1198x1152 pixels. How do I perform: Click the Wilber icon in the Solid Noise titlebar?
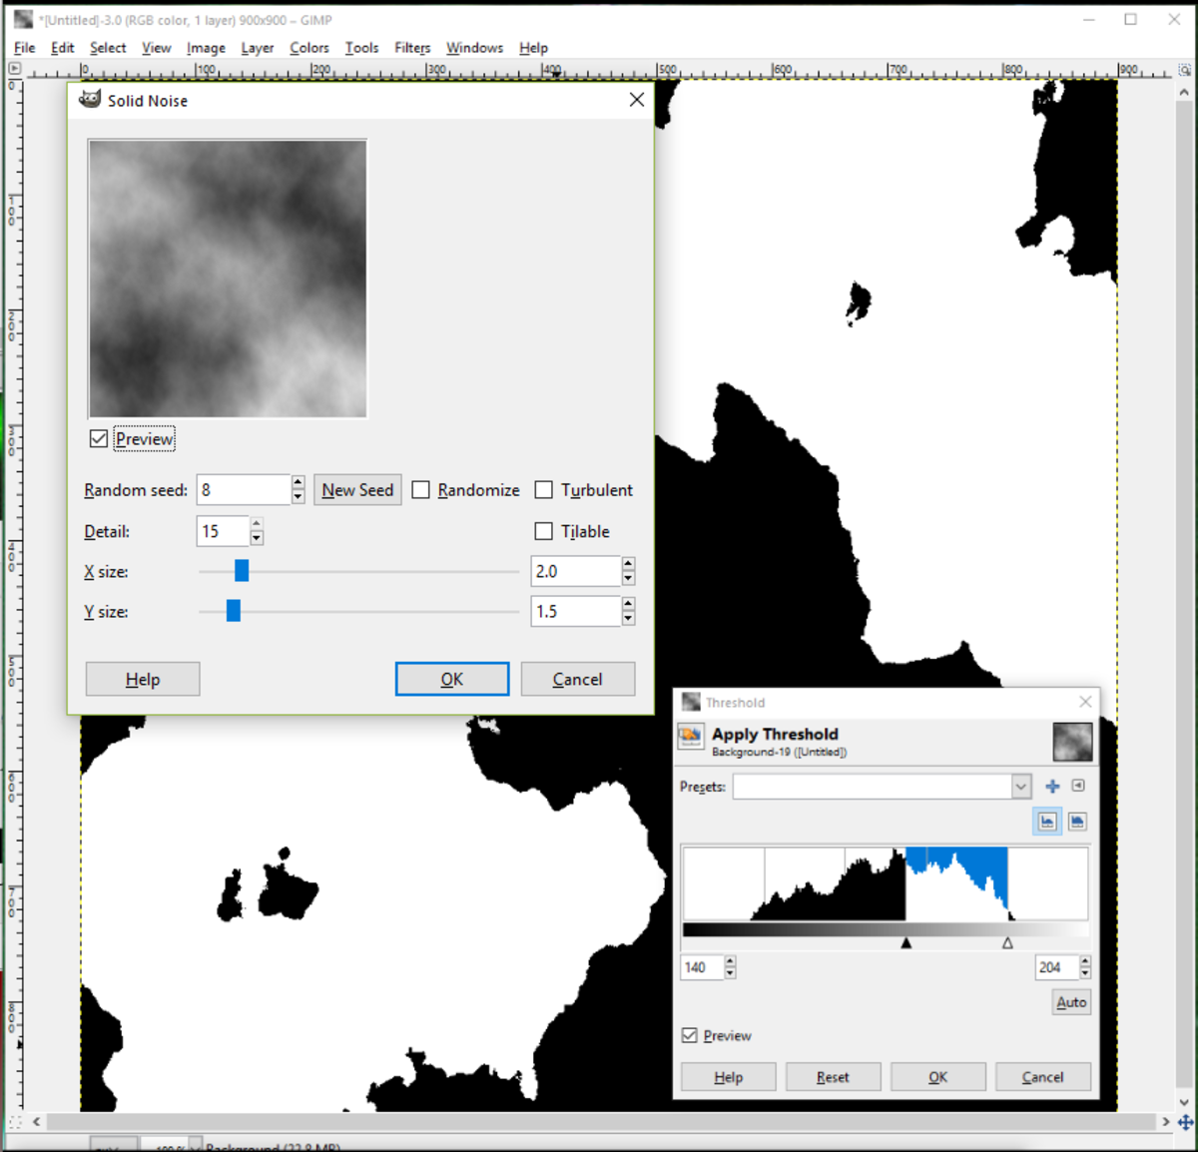89,99
